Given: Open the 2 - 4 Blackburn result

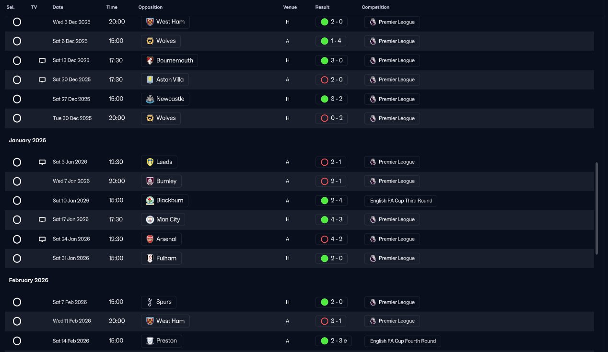Looking at the screenshot, I should [x=331, y=201].
